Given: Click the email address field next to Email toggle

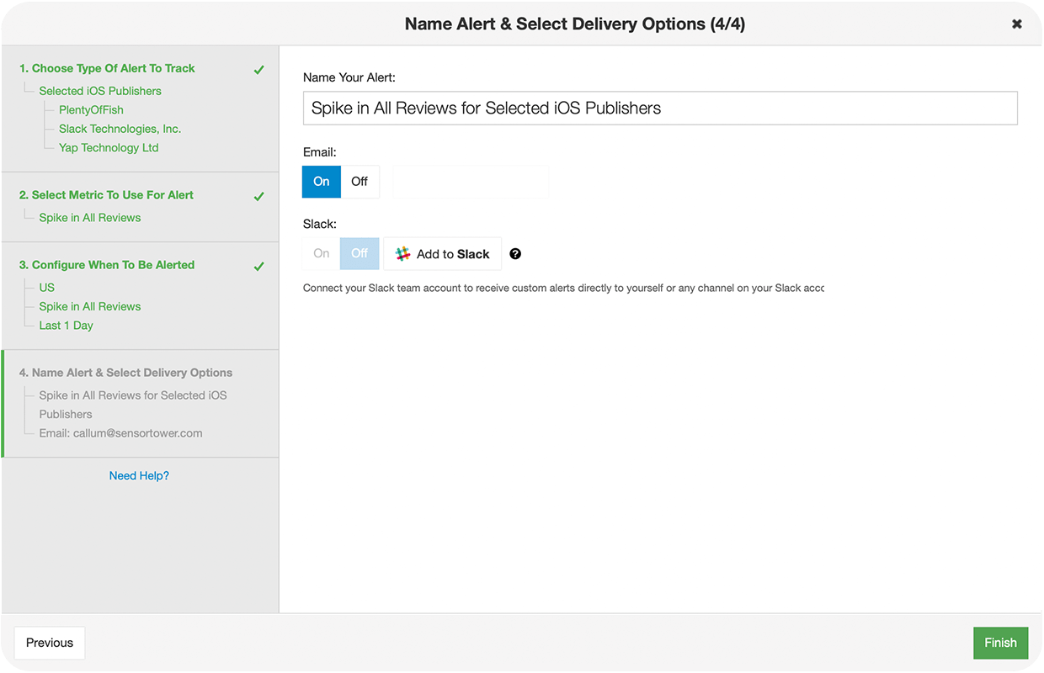Looking at the screenshot, I should 471,182.
